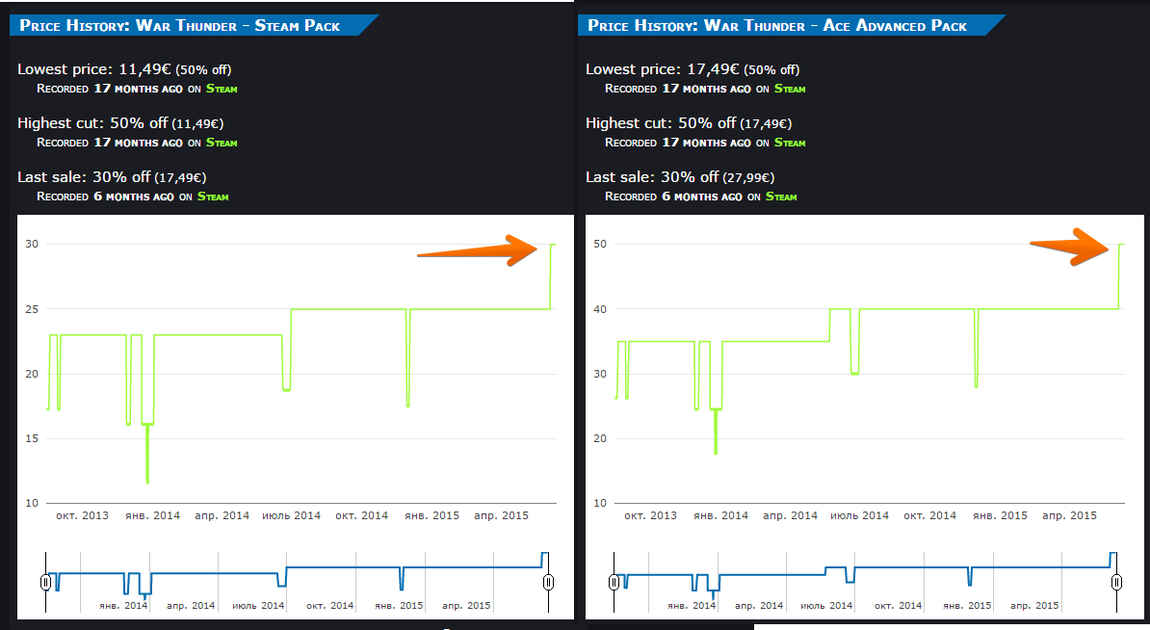Select 'Highest cut: 50% off (11,49€)' text

tap(121, 123)
